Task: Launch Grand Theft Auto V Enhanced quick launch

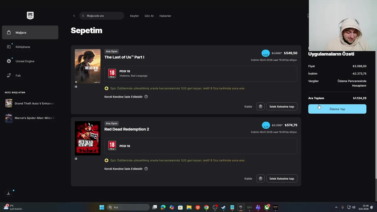Action: [30, 103]
